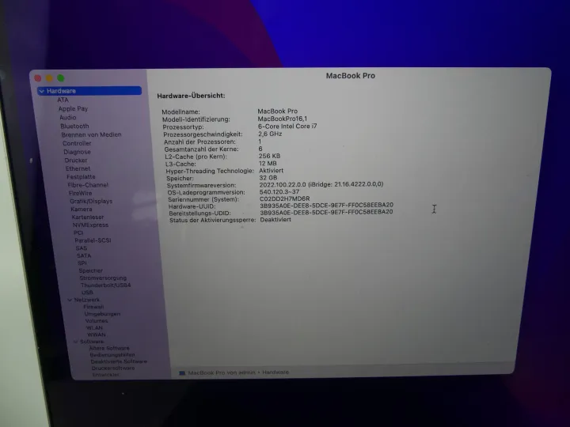570x427 pixels.
Task: Select Kamera in the sidebar
Action: click(82, 209)
